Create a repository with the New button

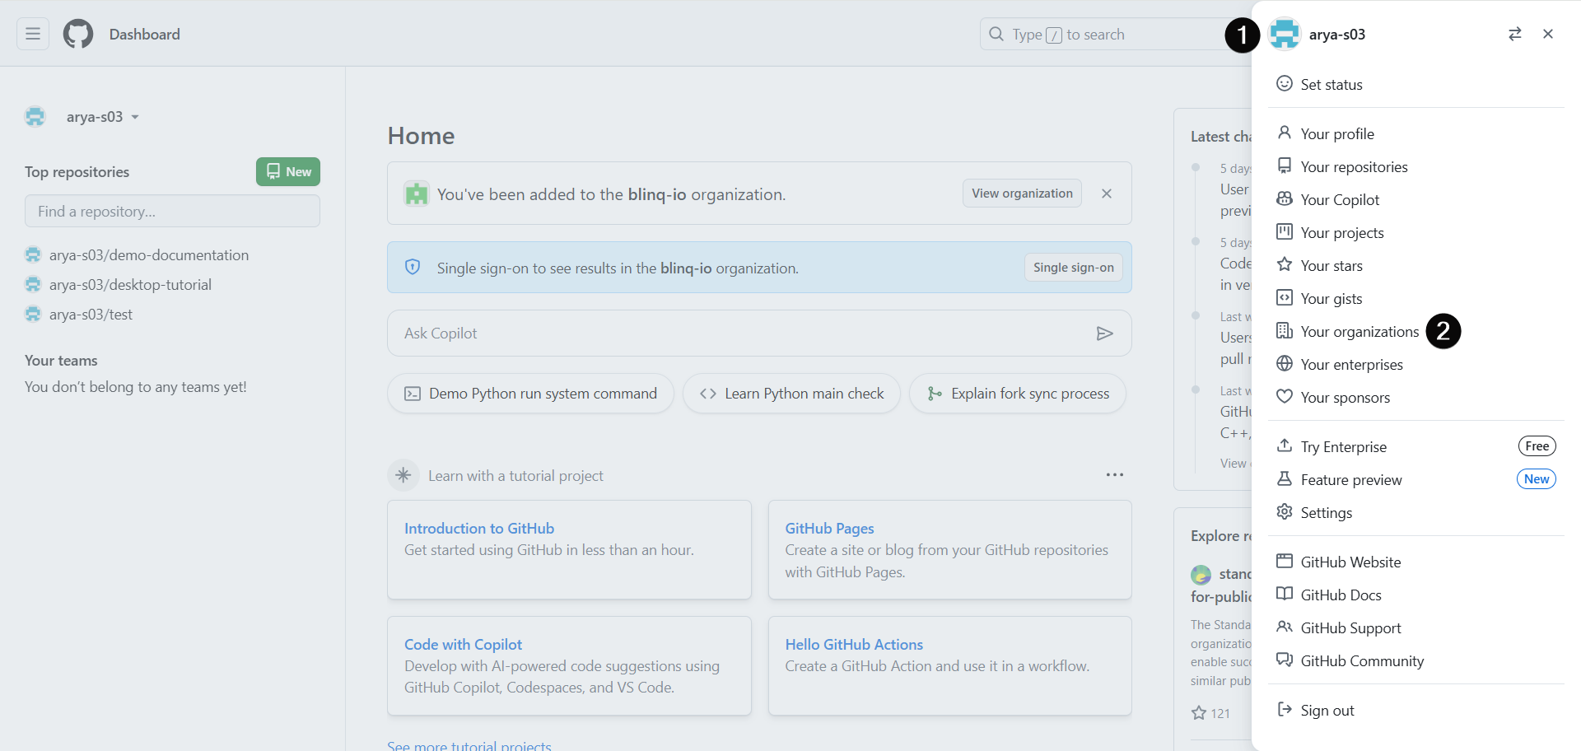pyautogui.click(x=287, y=171)
